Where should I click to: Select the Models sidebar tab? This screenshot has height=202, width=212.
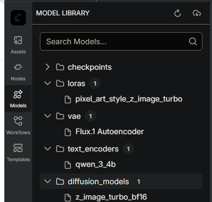[x=18, y=99]
